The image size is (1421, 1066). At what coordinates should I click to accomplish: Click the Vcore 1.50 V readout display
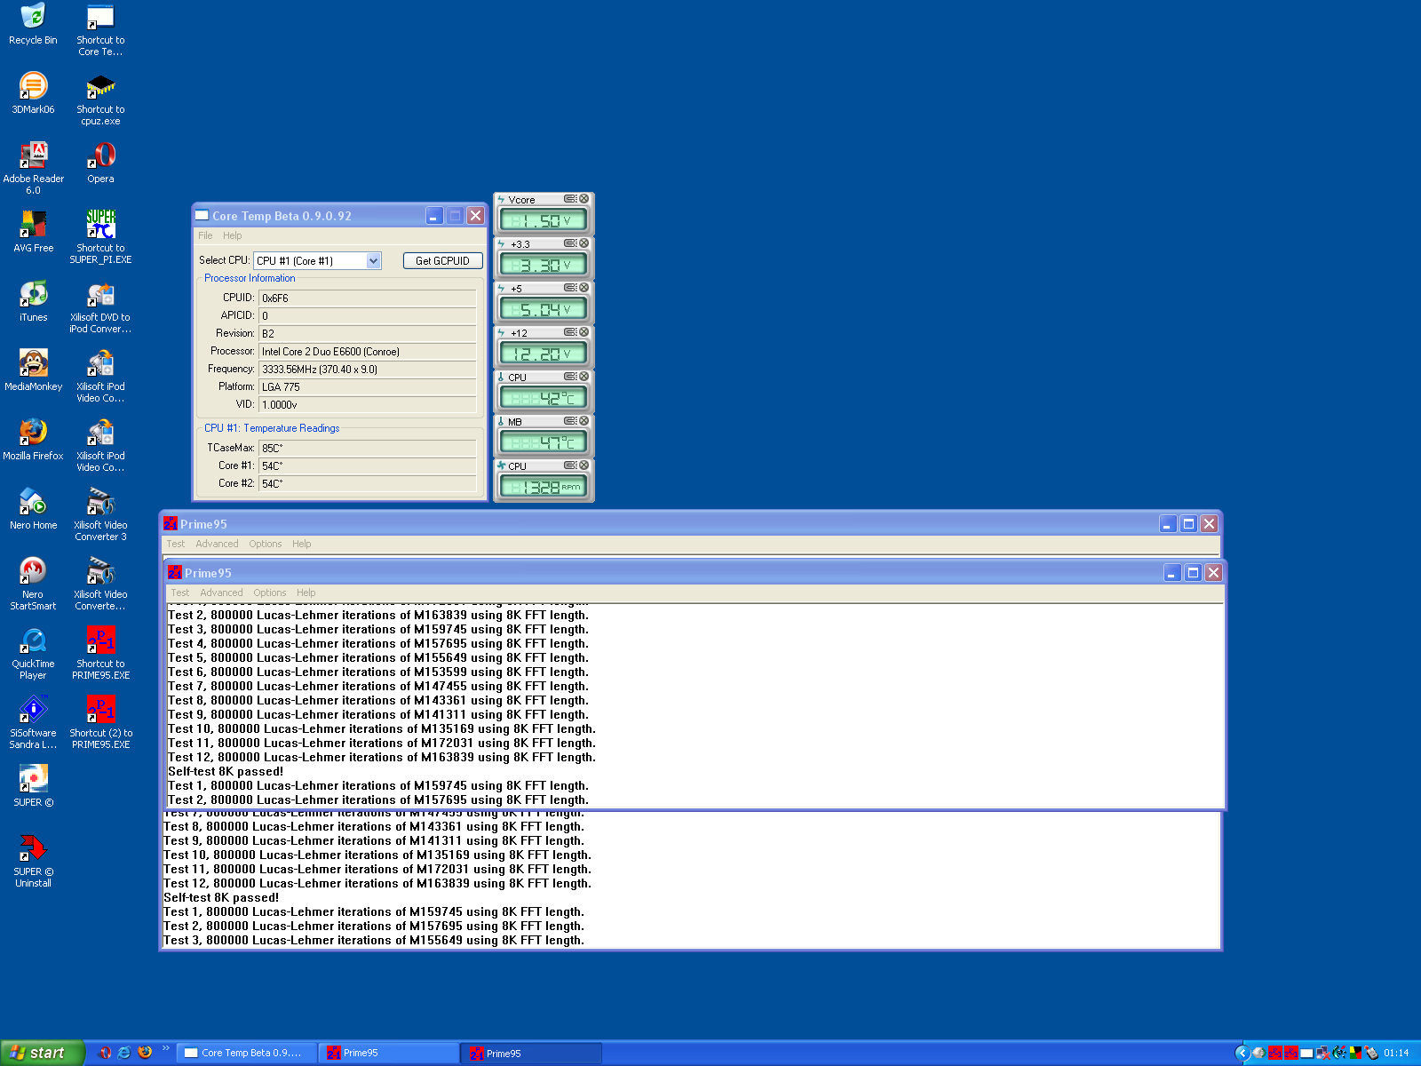point(544,220)
